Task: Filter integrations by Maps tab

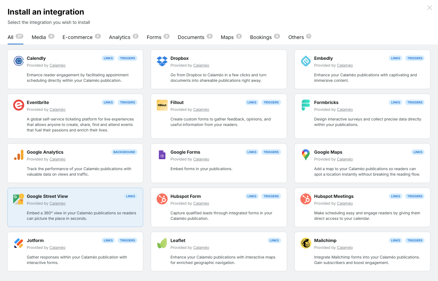Action: [x=231, y=37]
